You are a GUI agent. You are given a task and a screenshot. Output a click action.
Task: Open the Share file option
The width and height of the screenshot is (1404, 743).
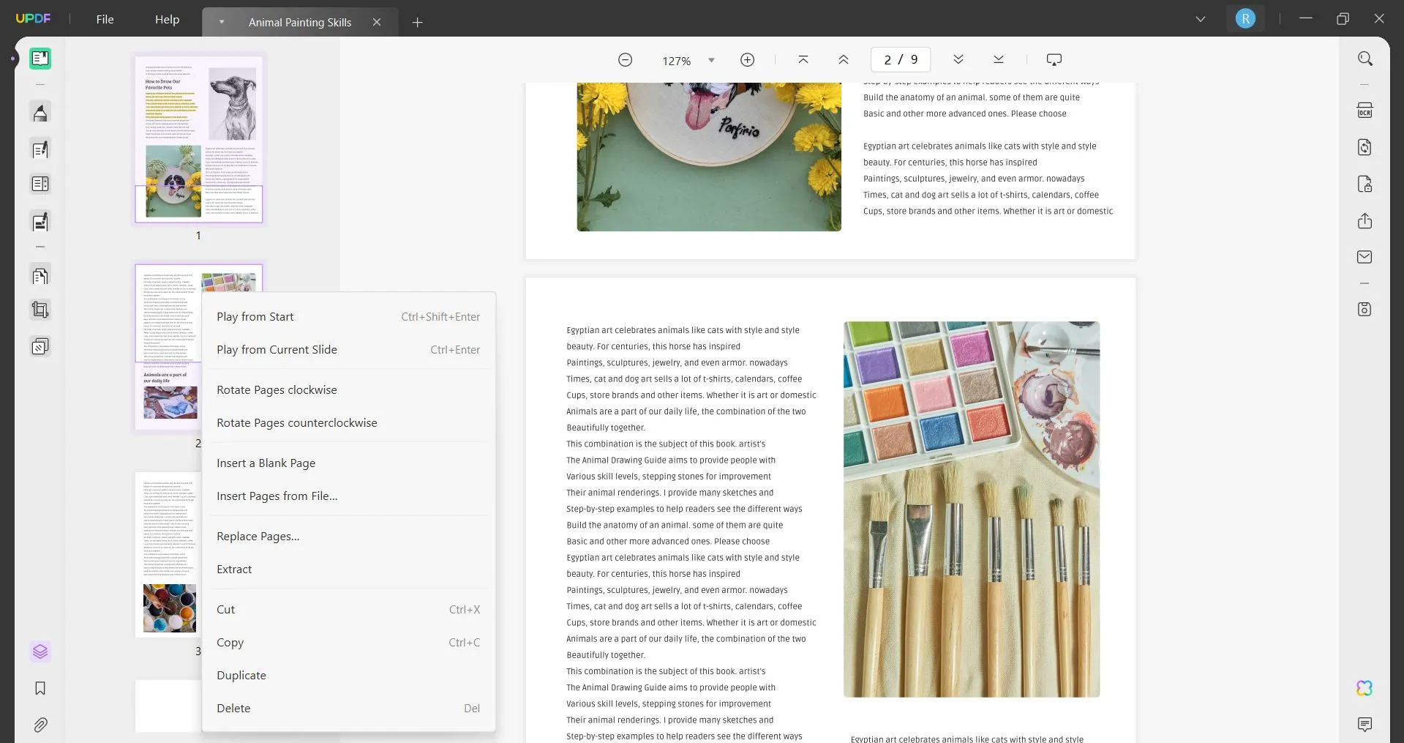(x=1364, y=220)
